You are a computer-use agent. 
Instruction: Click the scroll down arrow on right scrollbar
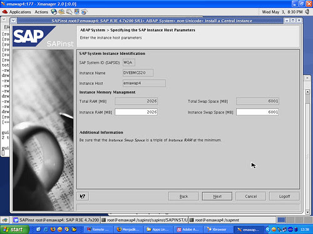[307, 212]
